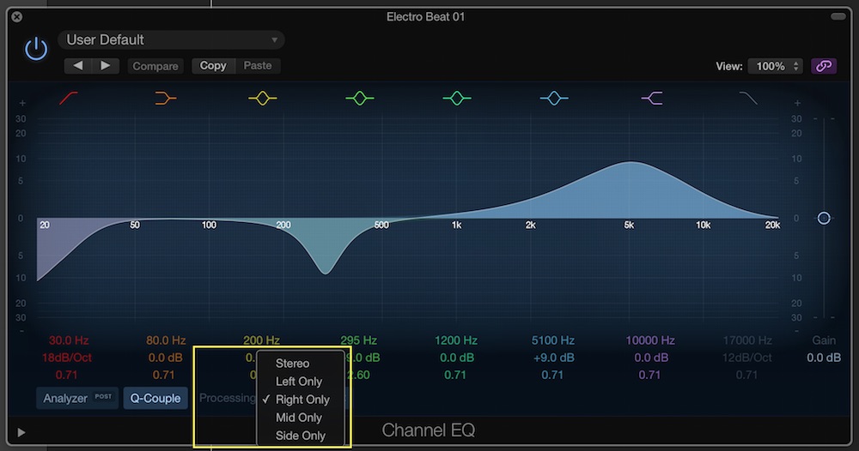This screenshot has height=451, width=859.
Task: Toggle the purple high shelf band icon
Action: pos(651,99)
